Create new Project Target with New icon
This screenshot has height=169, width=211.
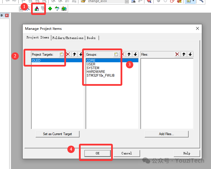pyautogui.click(x=62, y=54)
